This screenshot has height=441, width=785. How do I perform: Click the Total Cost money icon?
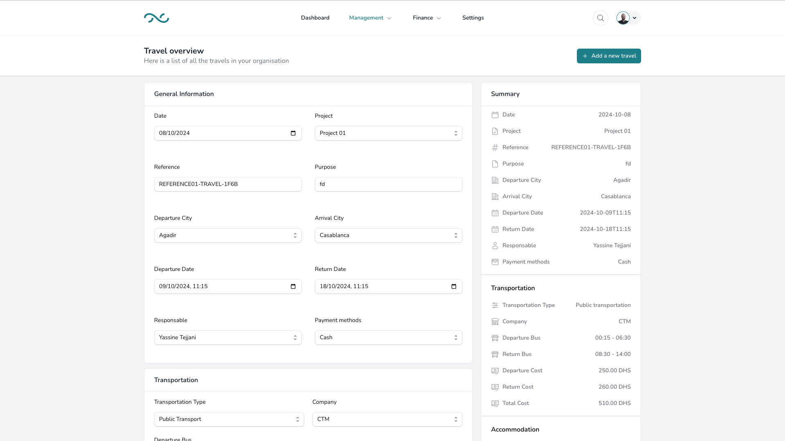click(x=495, y=403)
